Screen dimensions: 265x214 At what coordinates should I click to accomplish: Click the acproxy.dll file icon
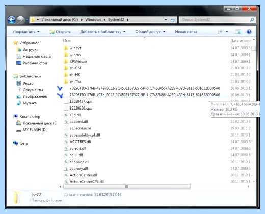pos(66,169)
